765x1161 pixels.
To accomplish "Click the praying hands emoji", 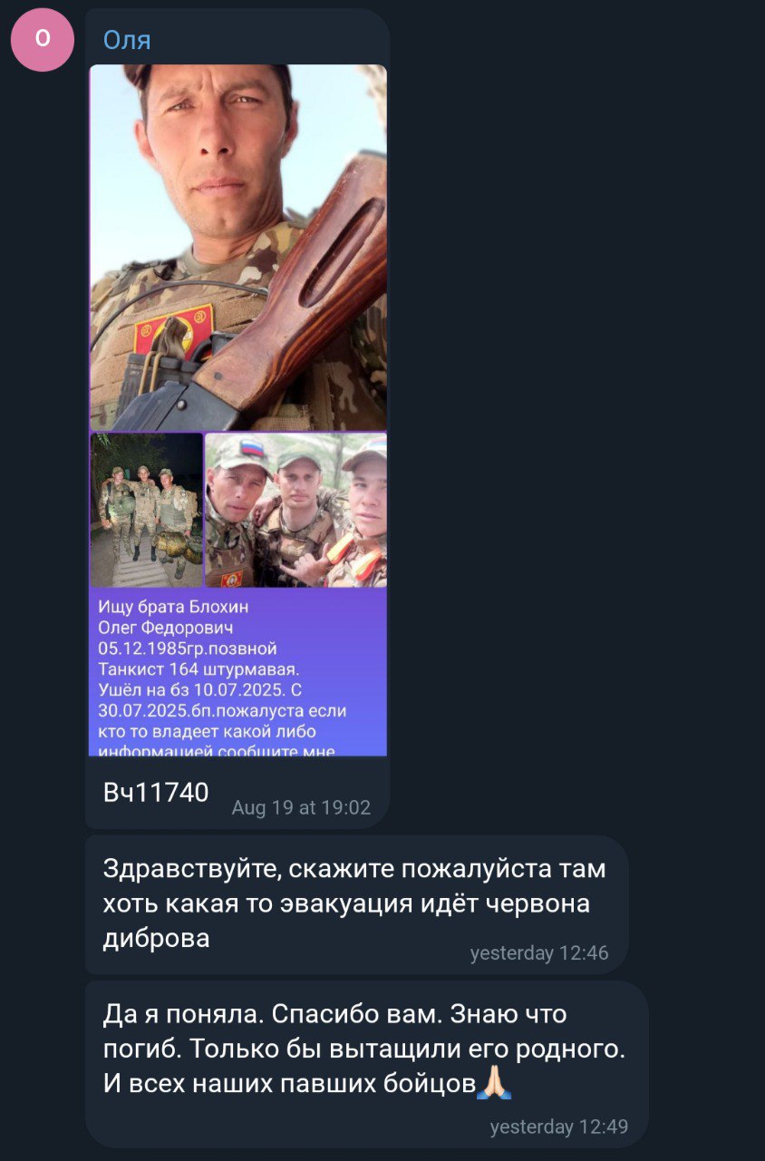I will tap(495, 1083).
